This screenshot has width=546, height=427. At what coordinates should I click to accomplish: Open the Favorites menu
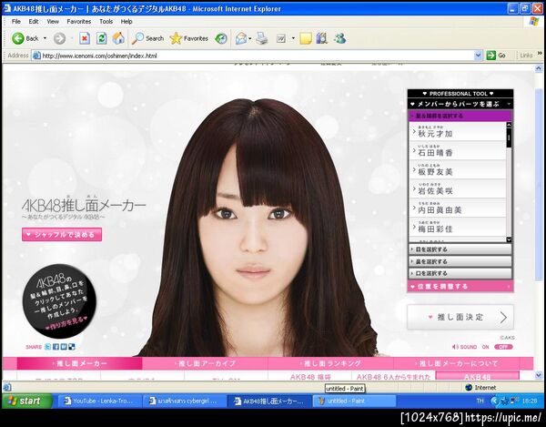(79, 21)
